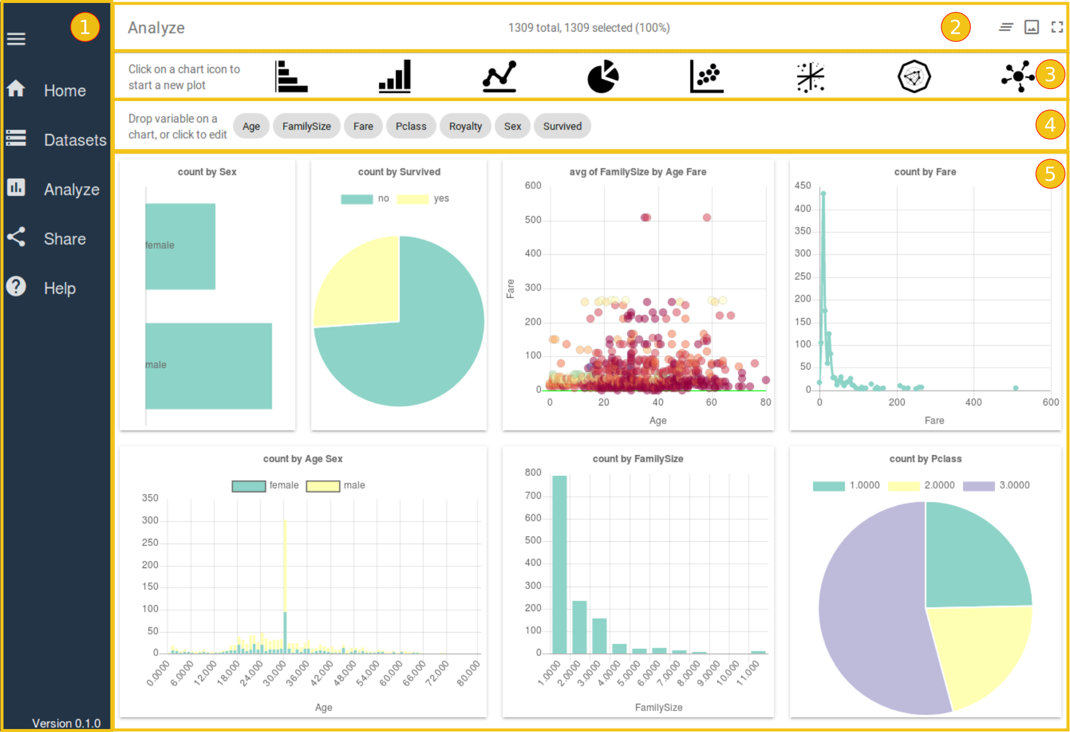Click the Pclass variable chip

(411, 126)
